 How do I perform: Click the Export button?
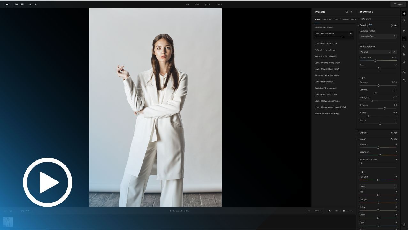398,4
